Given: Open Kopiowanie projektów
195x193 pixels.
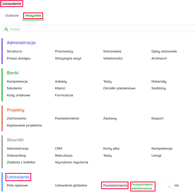Looking at the screenshot, I should (24, 125).
